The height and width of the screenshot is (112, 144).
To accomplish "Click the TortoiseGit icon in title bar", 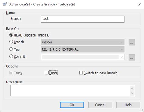I will (x=5, y=4).
